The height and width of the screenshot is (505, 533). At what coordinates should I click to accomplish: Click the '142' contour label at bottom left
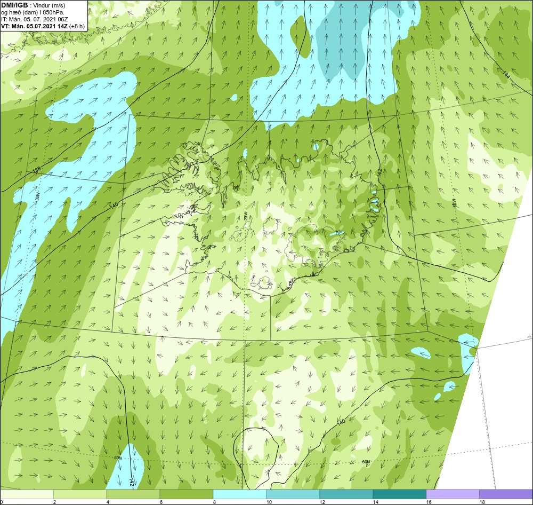pos(131,482)
